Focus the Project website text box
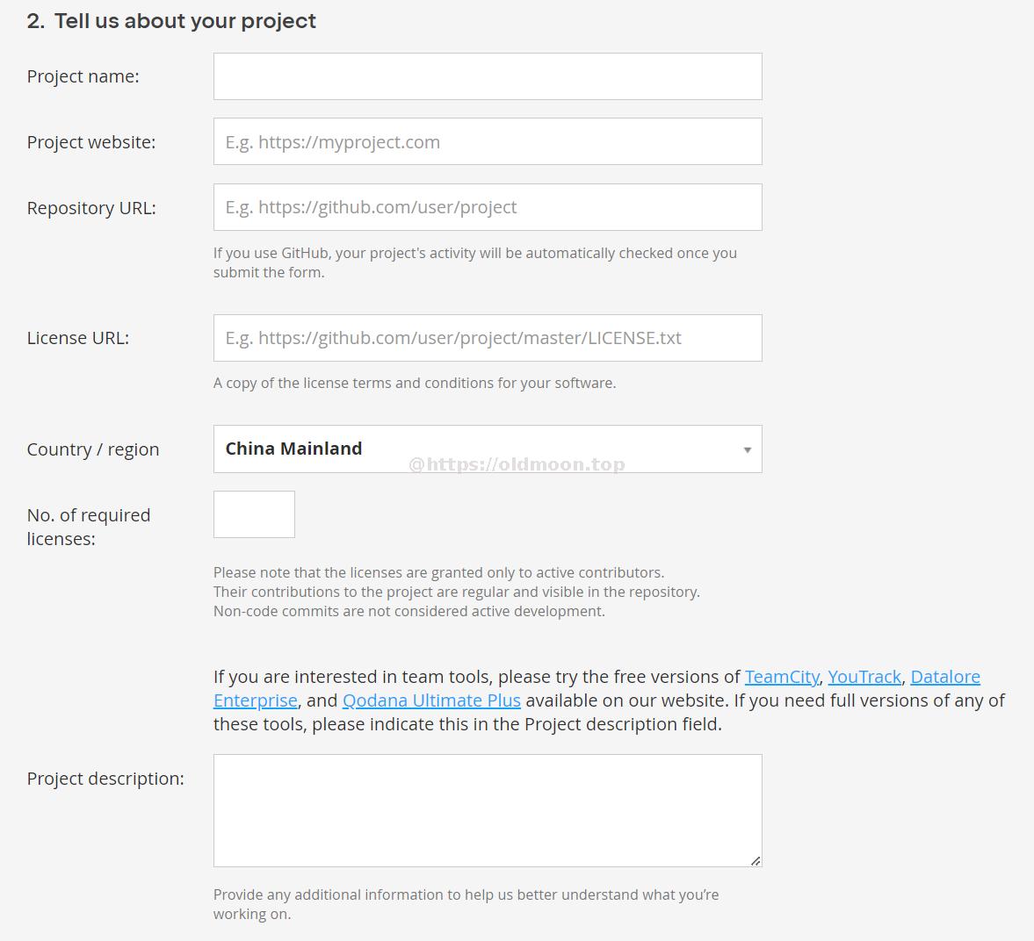The height and width of the screenshot is (941, 1034). pyautogui.click(x=488, y=141)
